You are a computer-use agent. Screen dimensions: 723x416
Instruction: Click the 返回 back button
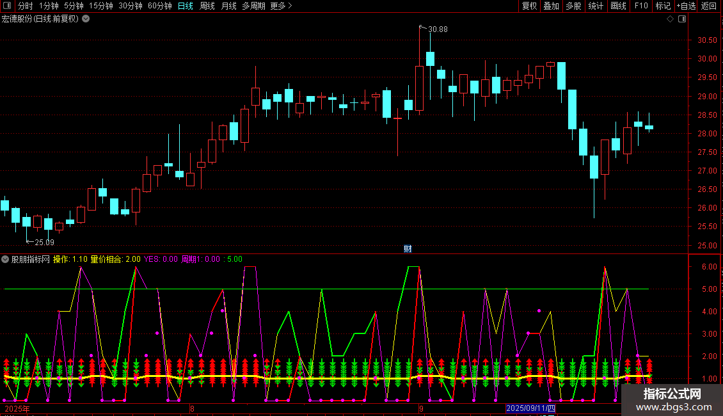[x=709, y=6]
